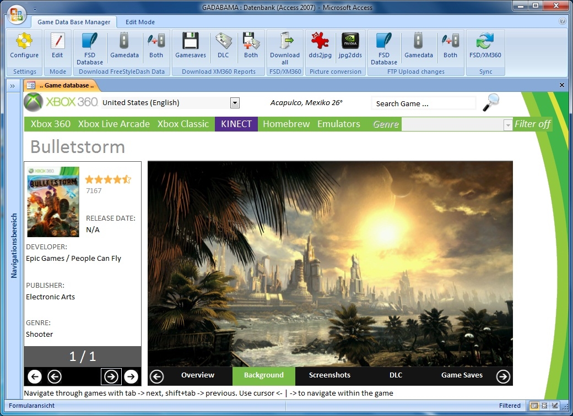Click left arrow beside Overview tab
The image size is (573, 416).
pos(157,376)
